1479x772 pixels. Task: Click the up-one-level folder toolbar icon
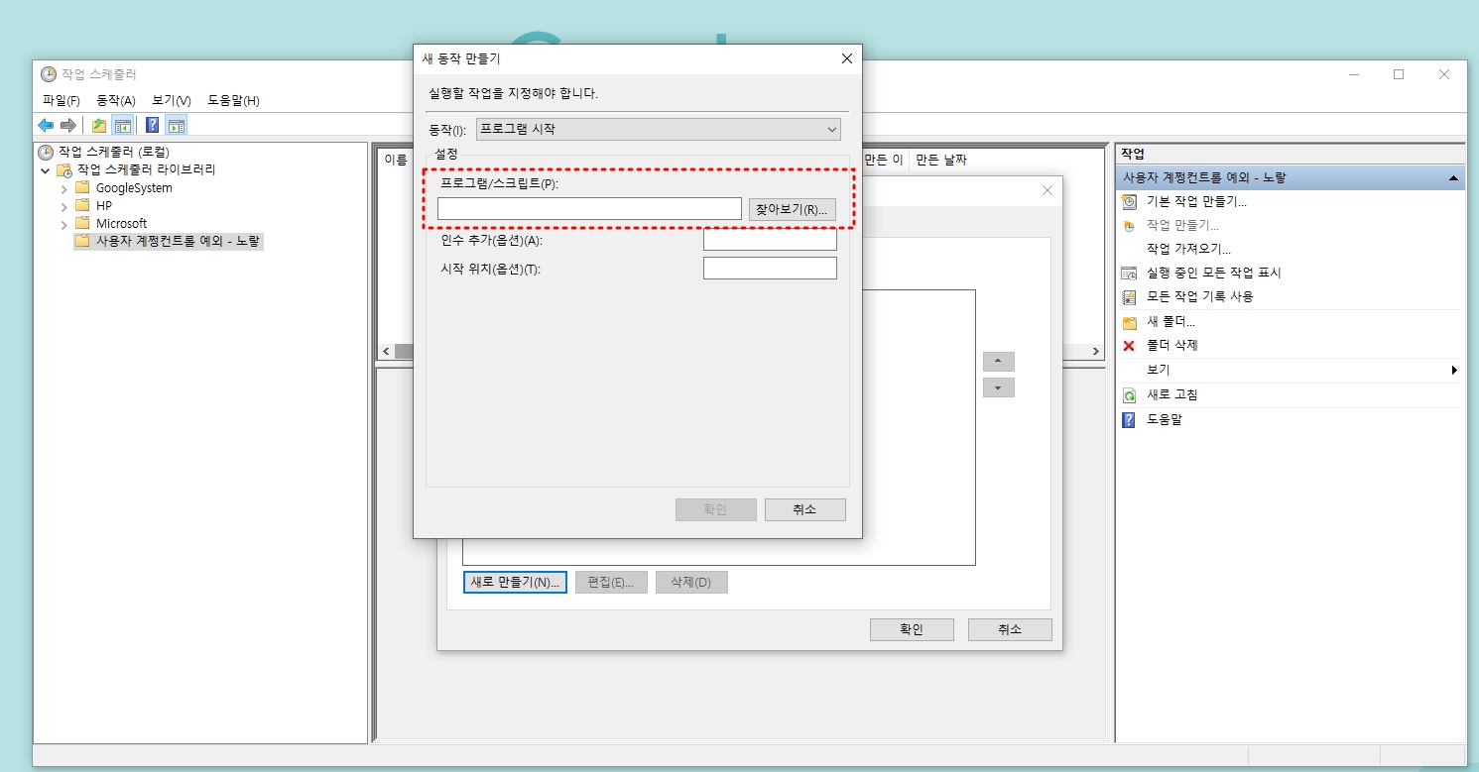(x=98, y=126)
